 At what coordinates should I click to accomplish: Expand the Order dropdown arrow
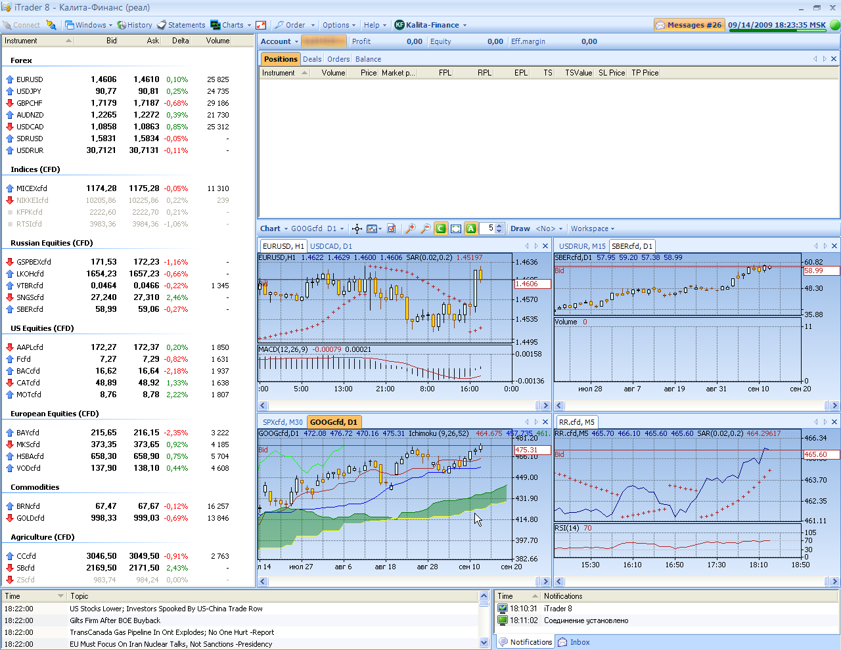click(313, 25)
